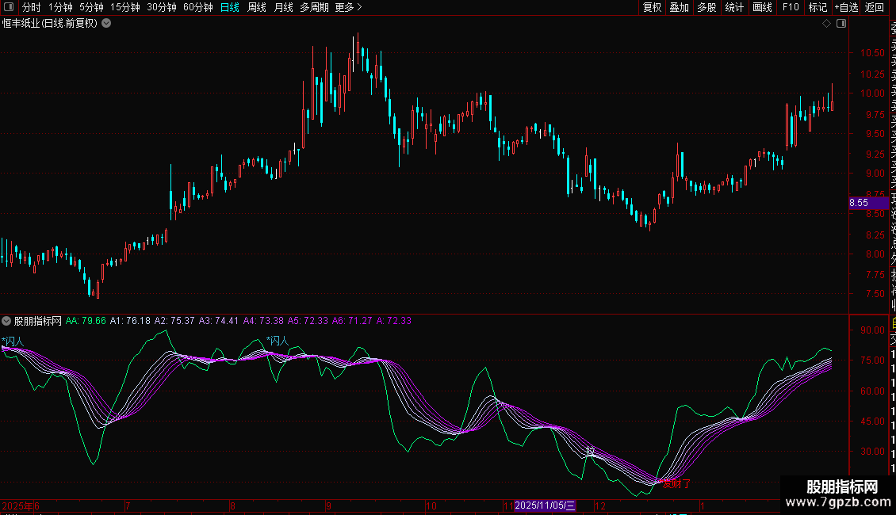896x515 pixels.
Task: Select the 分时 intraday view
Action: pyautogui.click(x=32, y=7)
